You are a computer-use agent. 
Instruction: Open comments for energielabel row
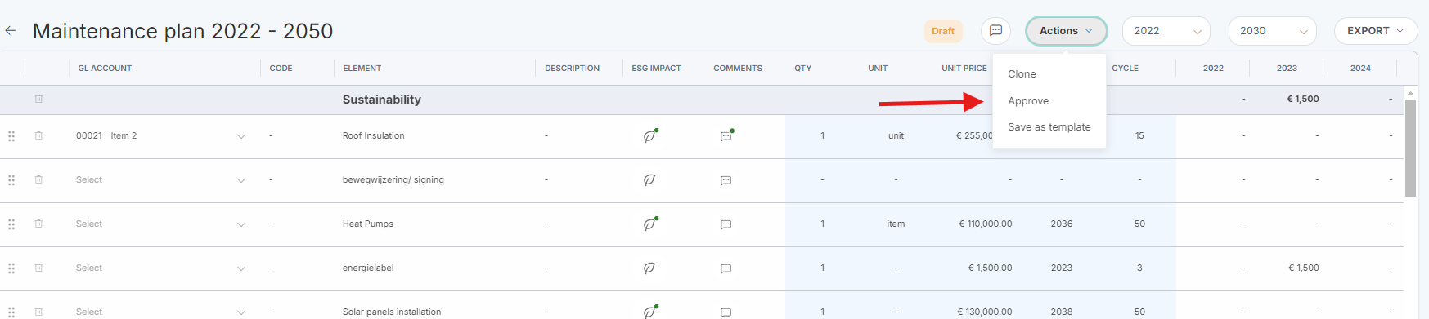[726, 268]
